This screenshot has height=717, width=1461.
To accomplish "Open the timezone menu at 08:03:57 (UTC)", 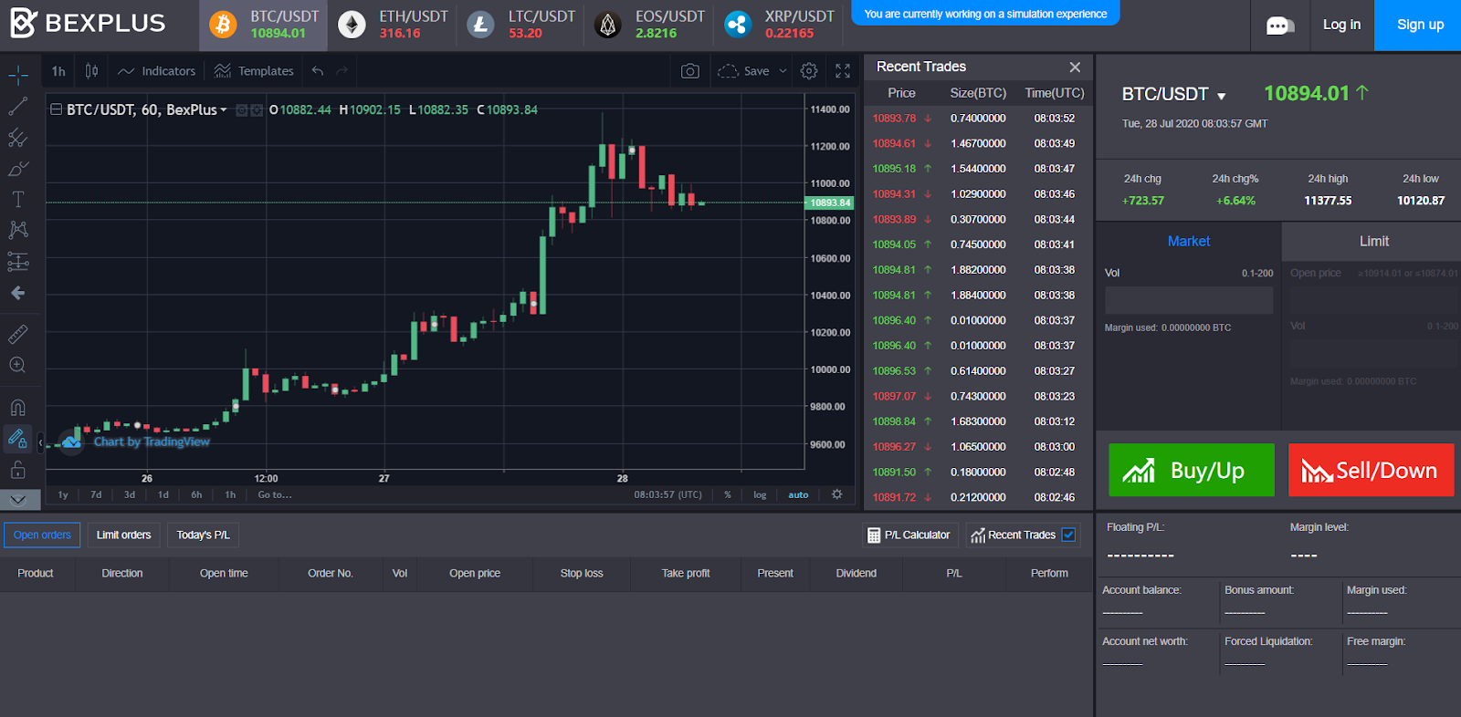I will click(668, 495).
